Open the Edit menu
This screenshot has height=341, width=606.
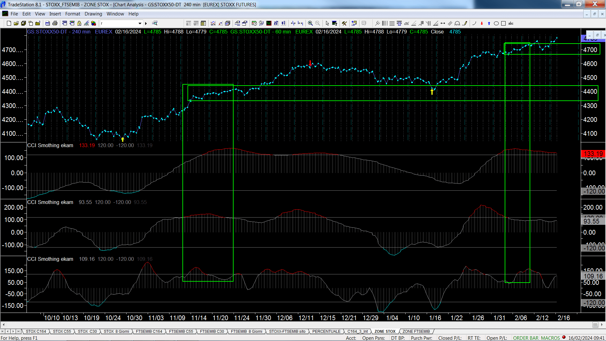[x=27, y=14]
